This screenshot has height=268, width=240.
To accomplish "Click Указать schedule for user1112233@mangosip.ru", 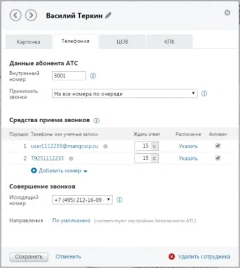I will (188, 146).
